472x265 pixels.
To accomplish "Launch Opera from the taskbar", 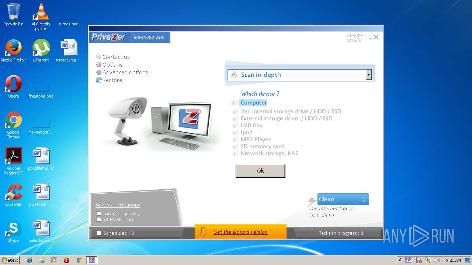I will point(66,260).
